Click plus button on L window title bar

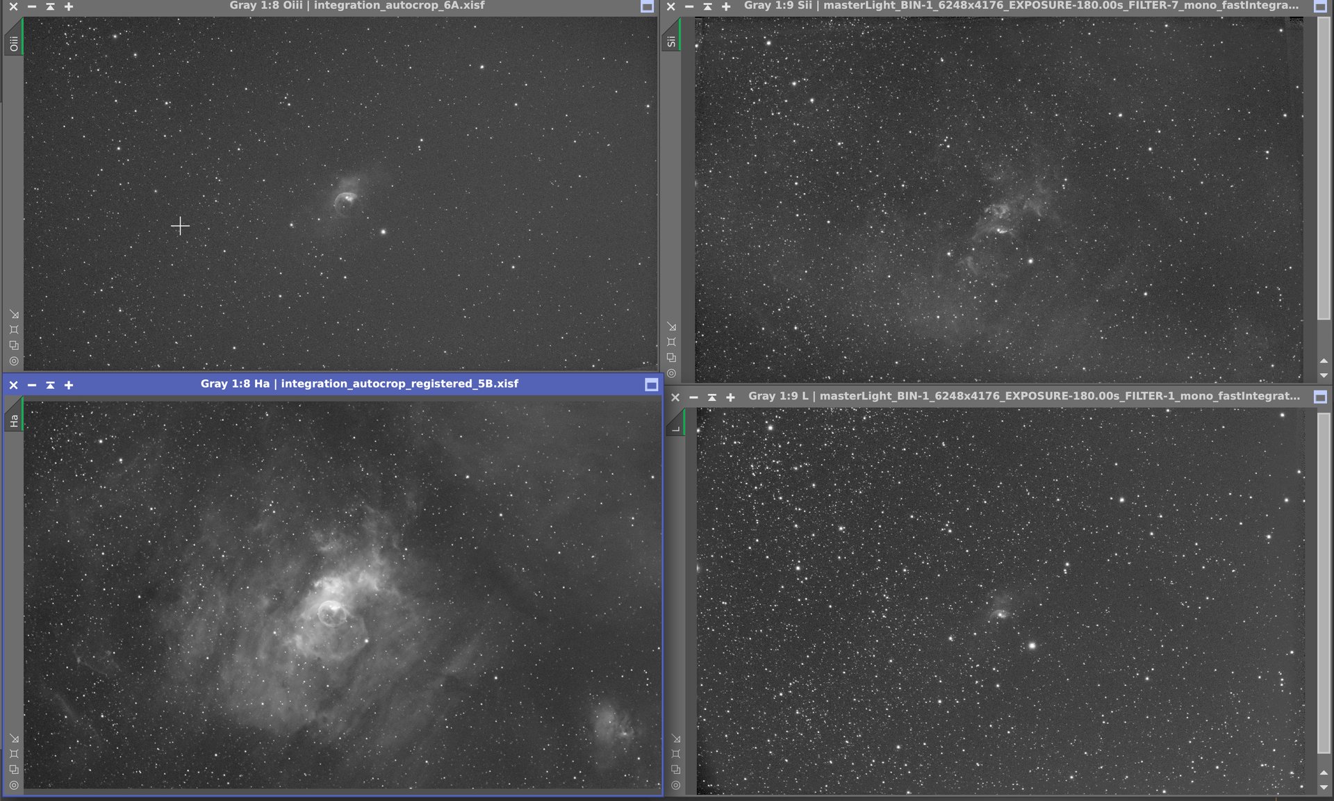[730, 397]
